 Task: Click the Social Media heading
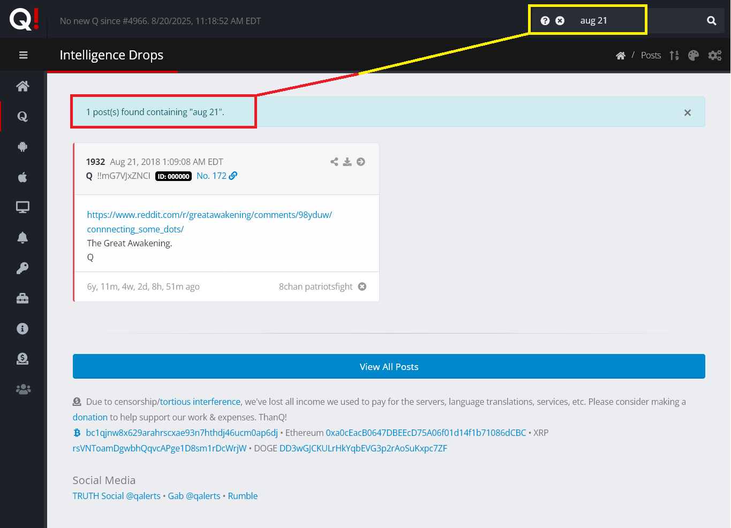[104, 480]
